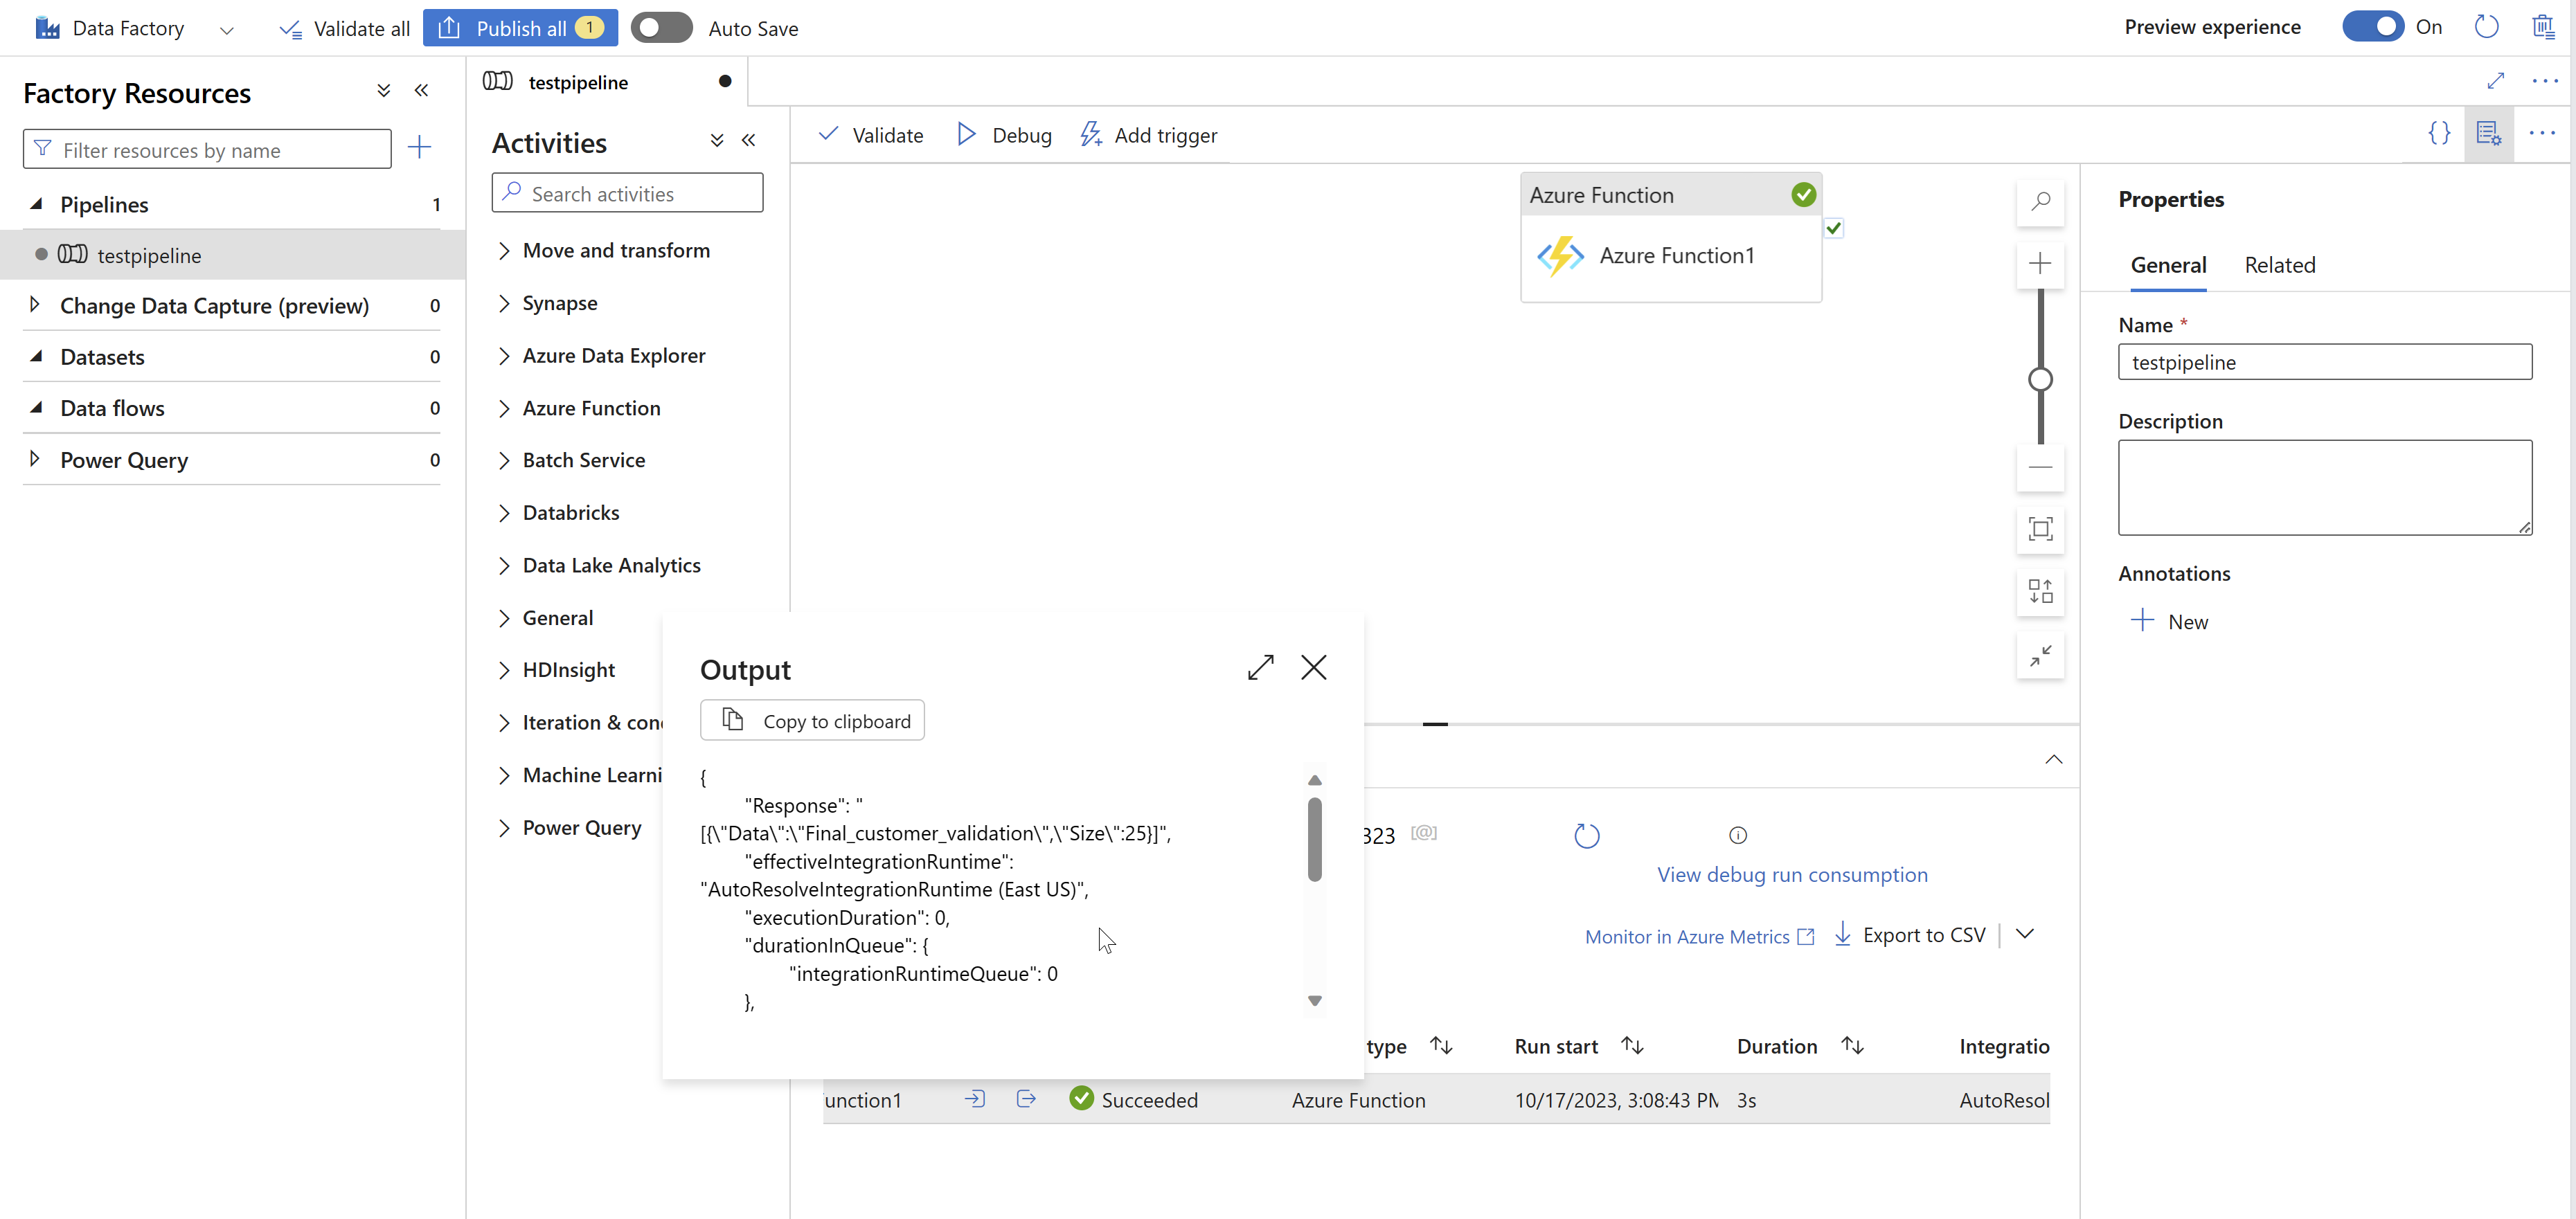Open the Export to CSV options dropdown
The width and height of the screenshot is (2576, 1219).
coord(2024,934)
